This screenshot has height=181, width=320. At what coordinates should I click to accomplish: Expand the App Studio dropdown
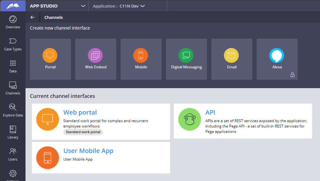tap(83, 6)
